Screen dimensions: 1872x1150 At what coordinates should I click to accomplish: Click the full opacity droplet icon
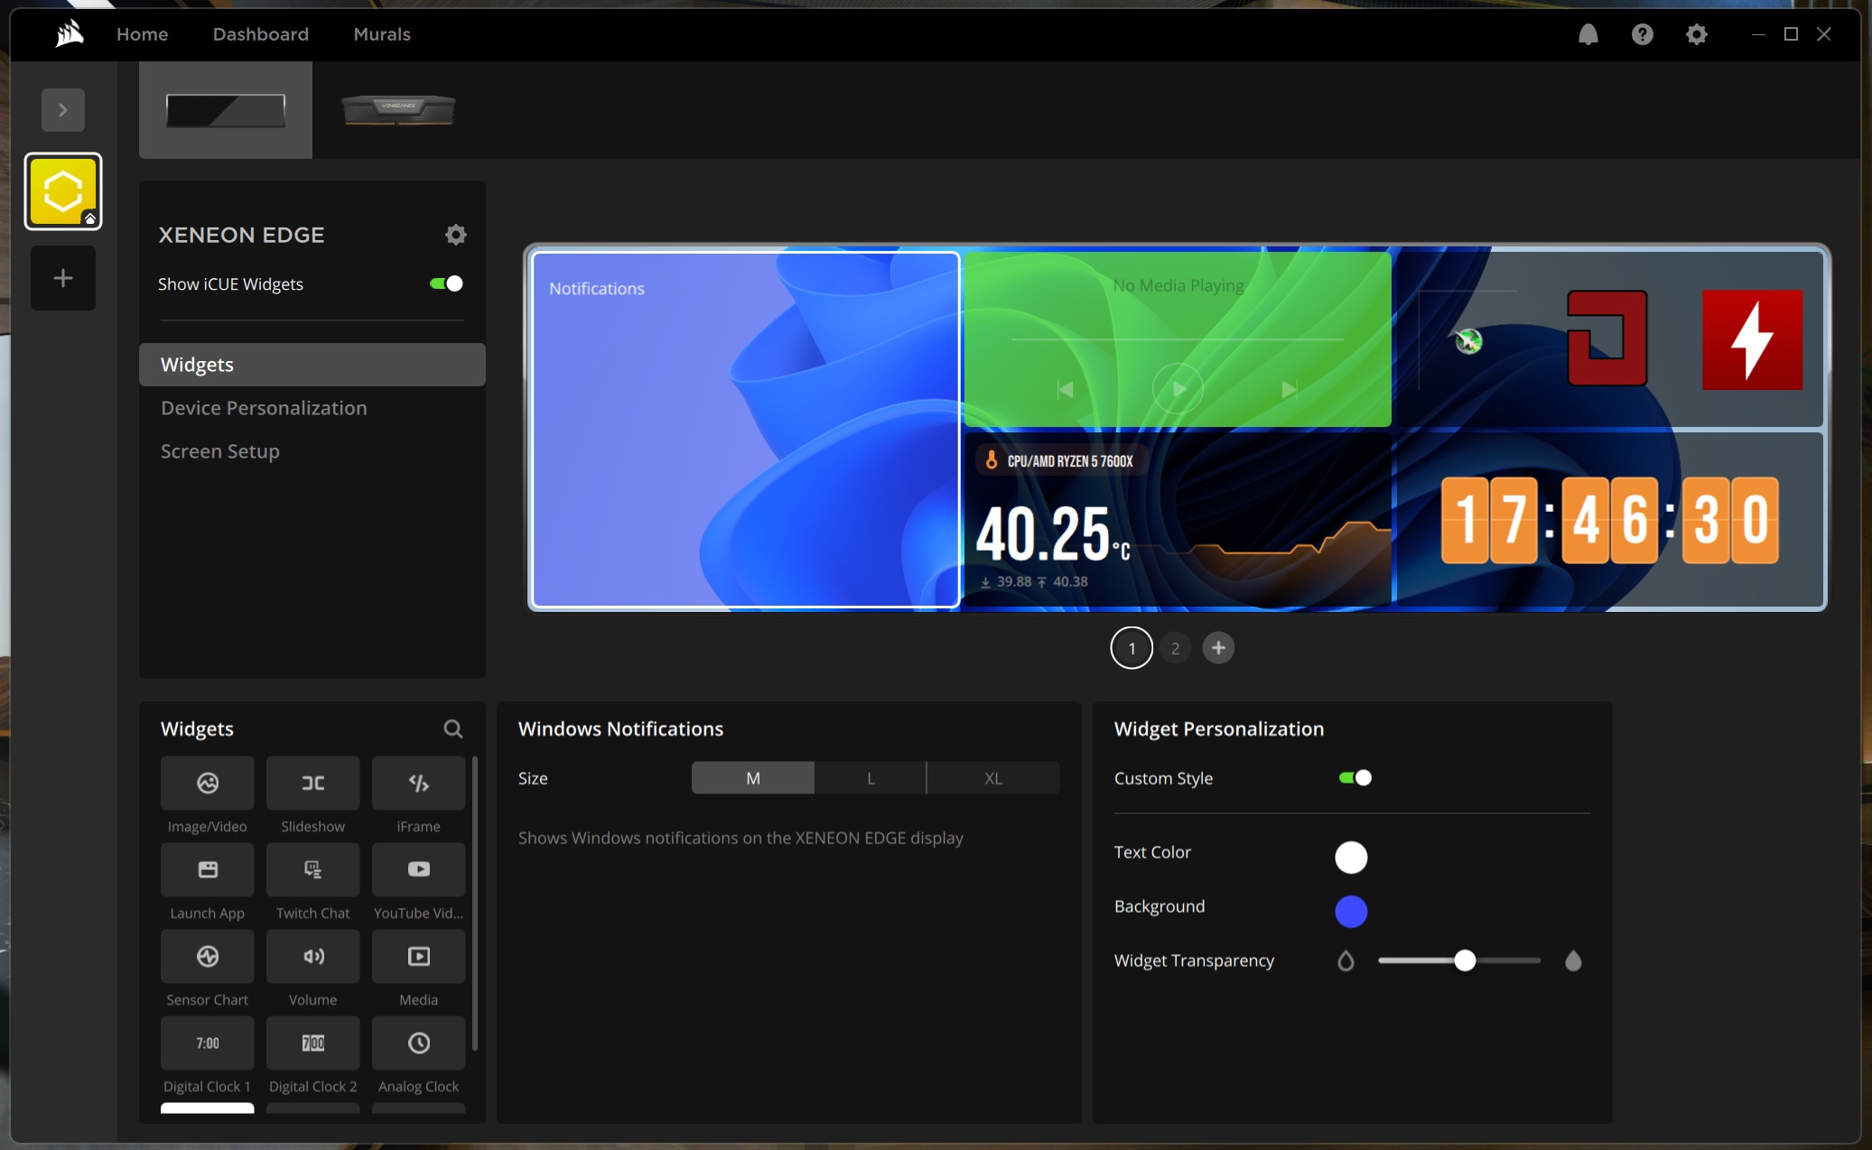1573,960
